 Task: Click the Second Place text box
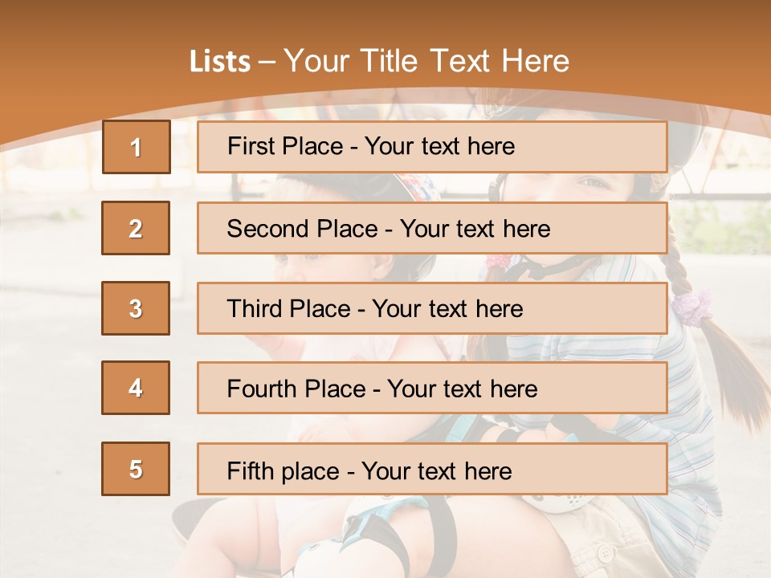point(432,228)
